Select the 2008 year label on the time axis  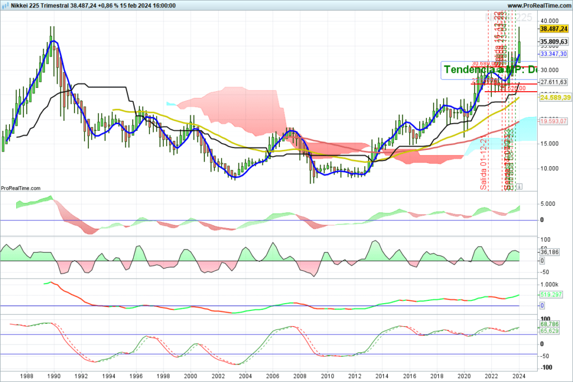tap(300, 376)
